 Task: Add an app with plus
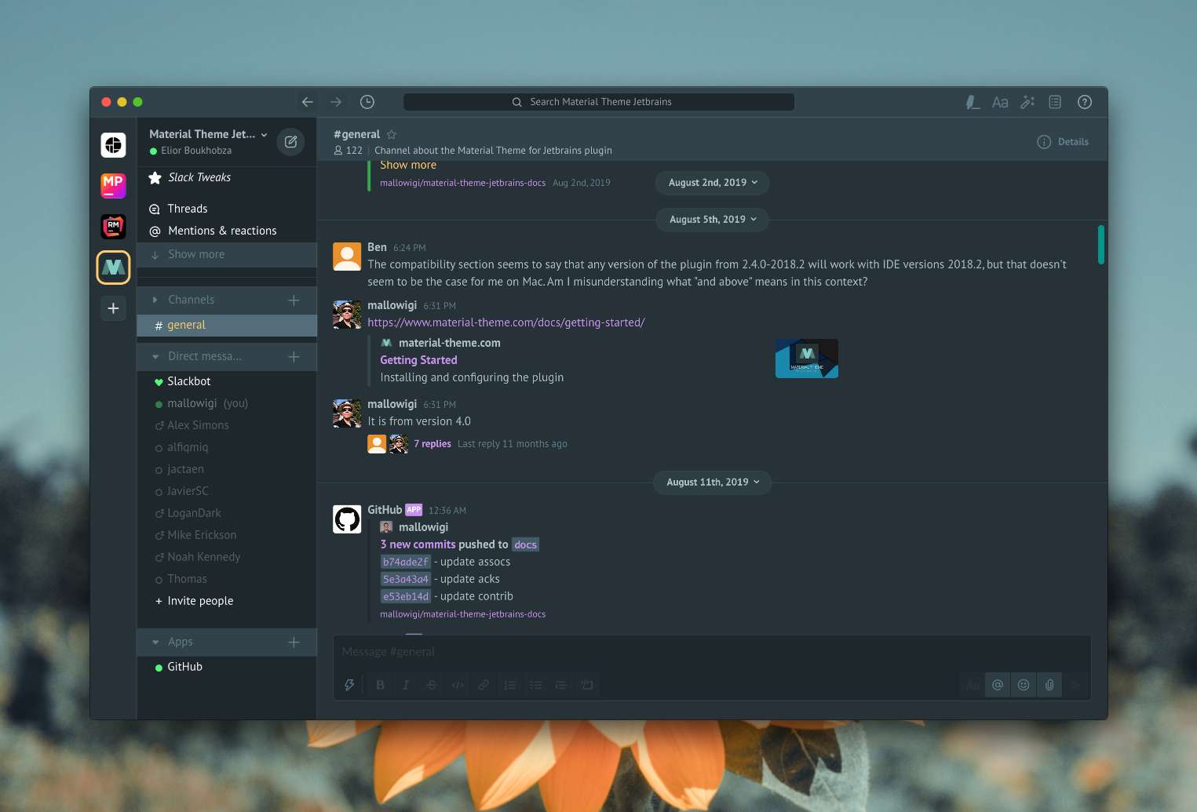[294, 642]
